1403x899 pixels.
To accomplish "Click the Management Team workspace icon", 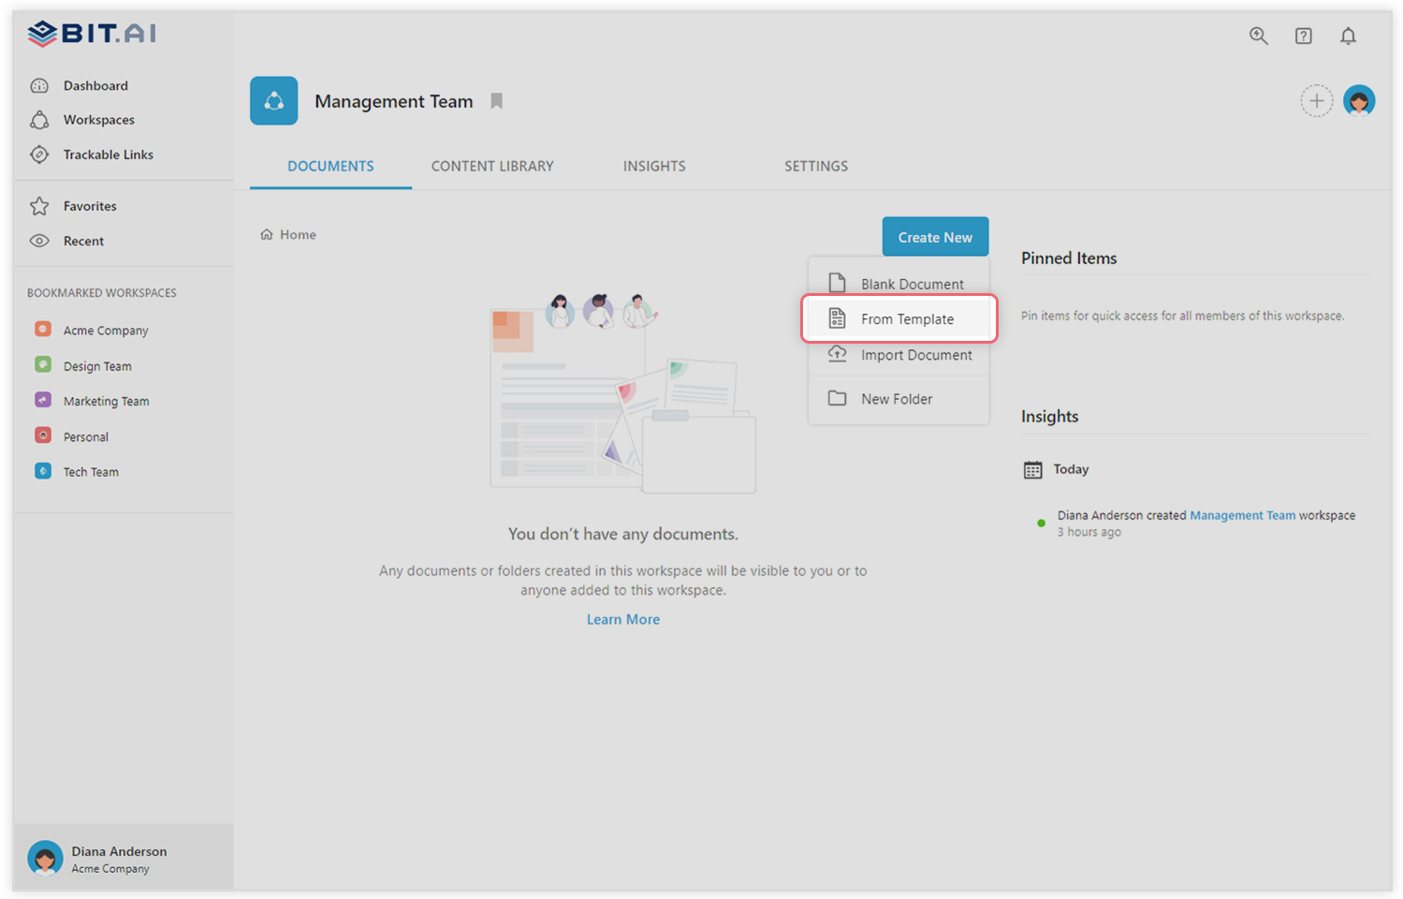I will point(274,100).
